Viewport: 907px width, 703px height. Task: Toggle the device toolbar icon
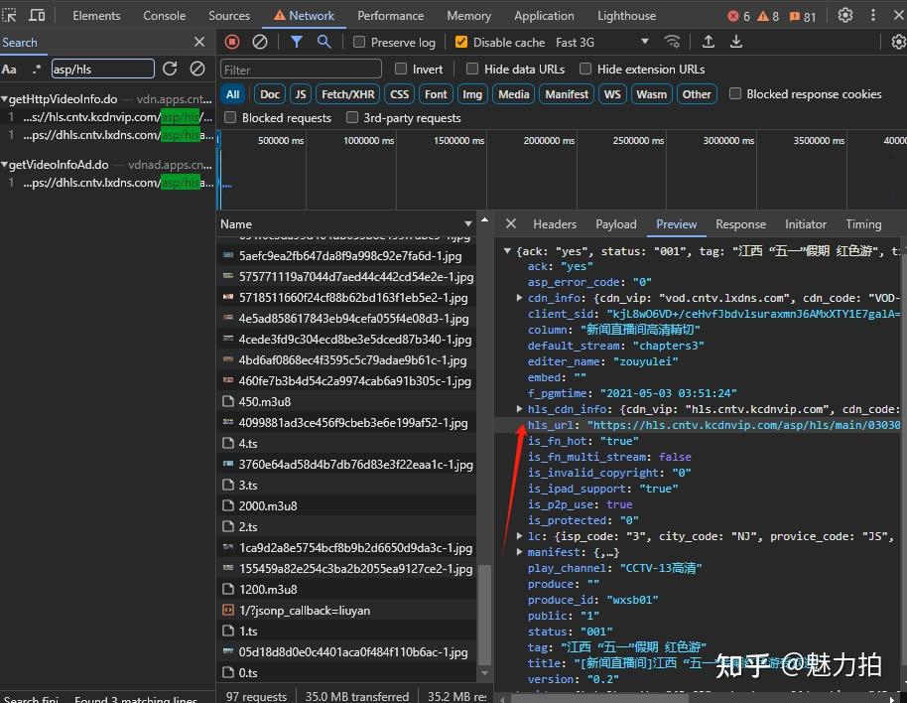[37, 15]
